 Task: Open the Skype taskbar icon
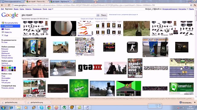[x=41, y=108]
